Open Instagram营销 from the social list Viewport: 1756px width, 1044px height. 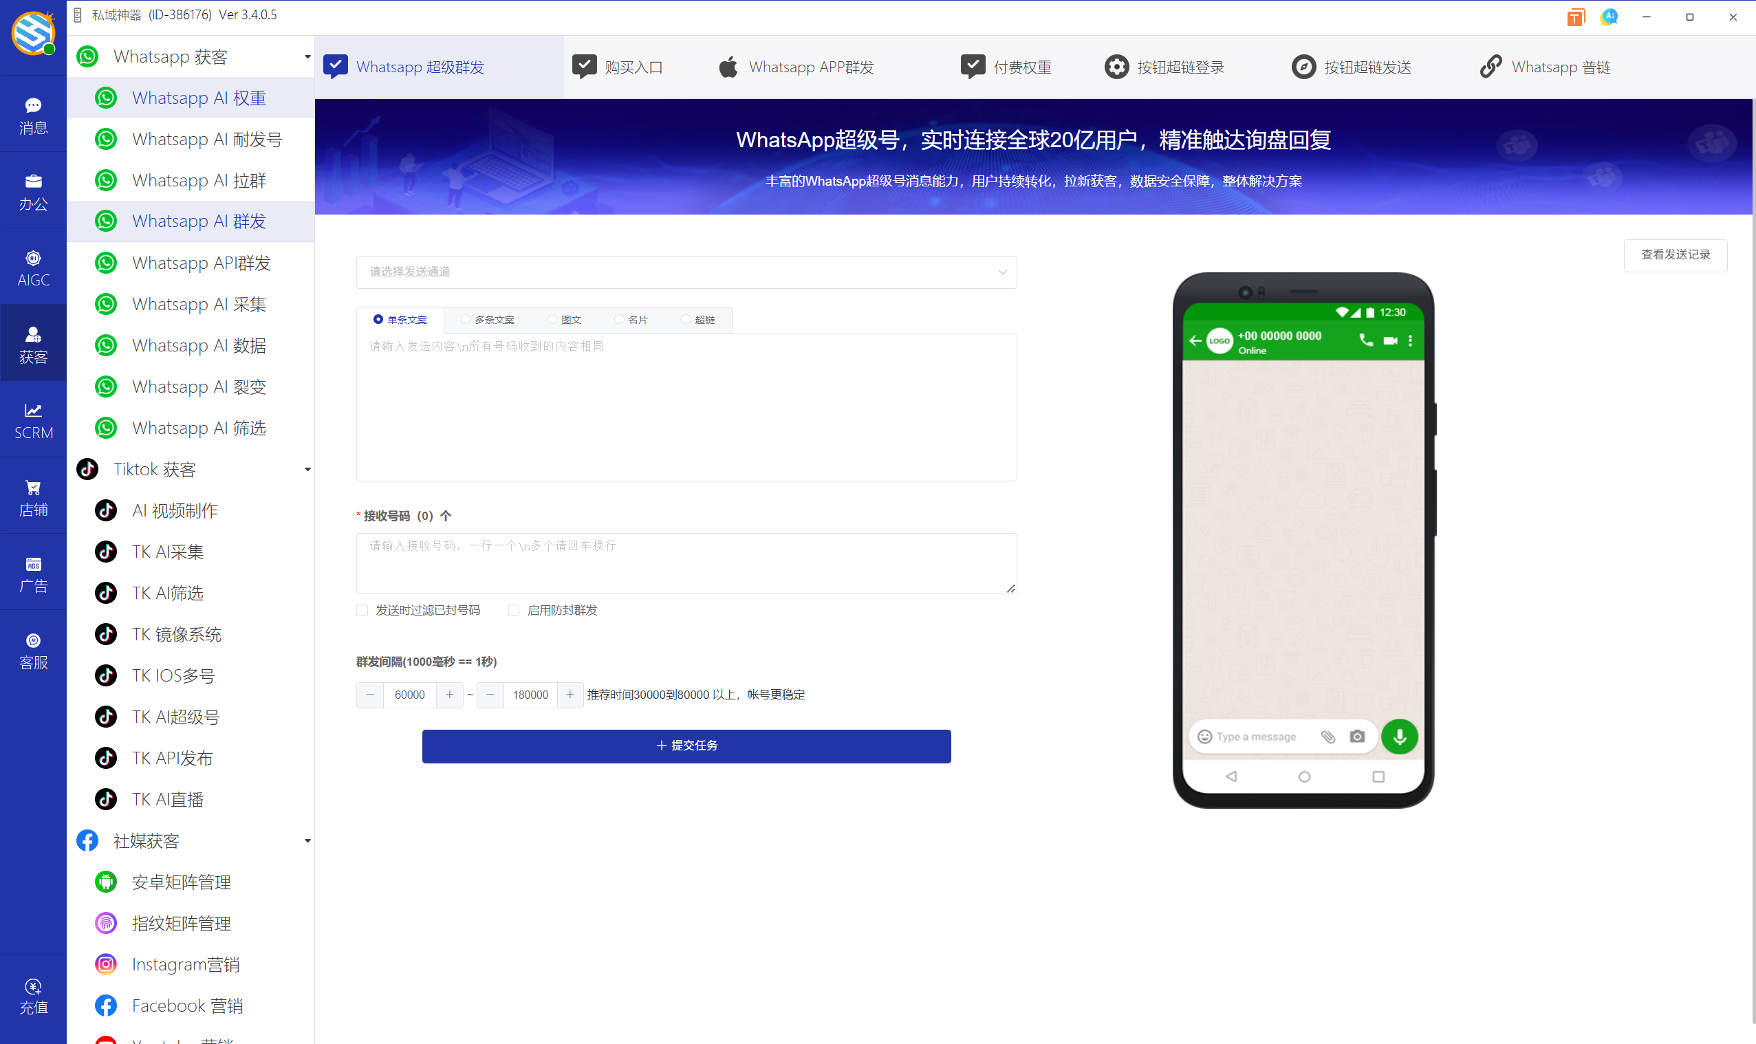point(185,964)
